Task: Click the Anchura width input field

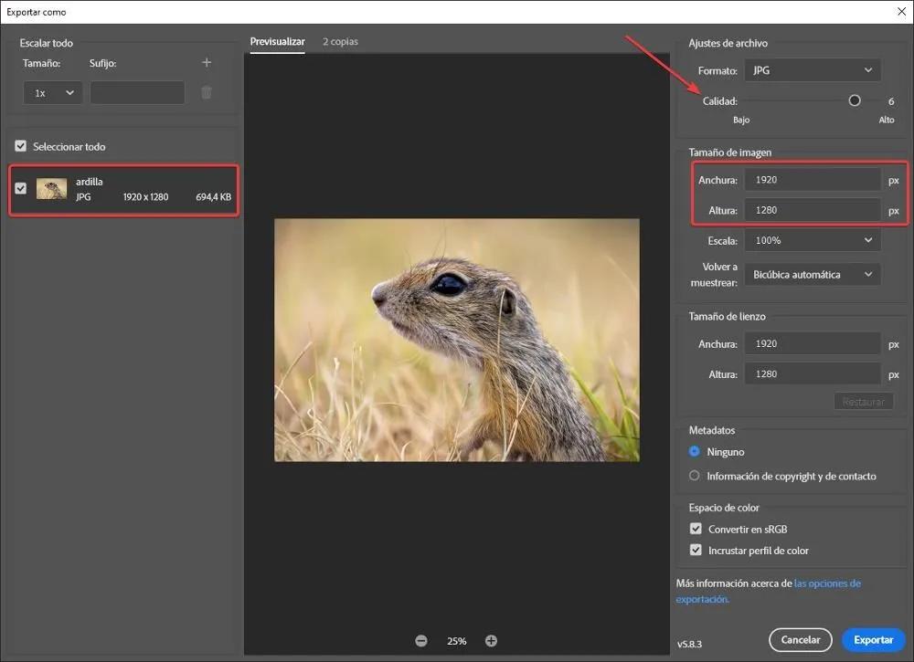Action: (812, 179)
